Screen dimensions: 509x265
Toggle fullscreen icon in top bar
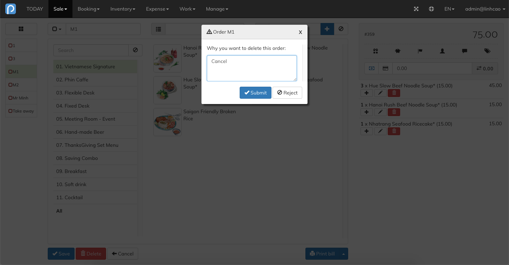416,9
